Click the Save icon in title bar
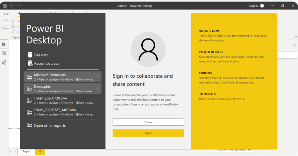The width and height of the screenshot is (298, 156). tap(5, 6)
